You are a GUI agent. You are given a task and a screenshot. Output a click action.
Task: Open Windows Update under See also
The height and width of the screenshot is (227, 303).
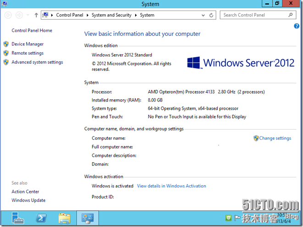coord(28,200)
